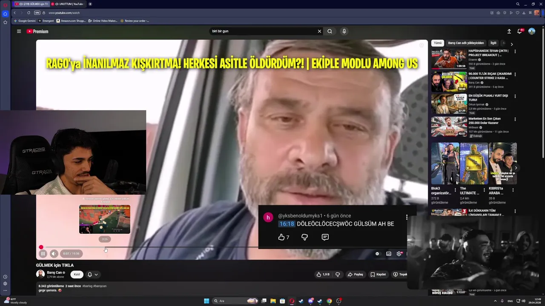
Task: Open the account avatar menu
Action: coord(532,31)
